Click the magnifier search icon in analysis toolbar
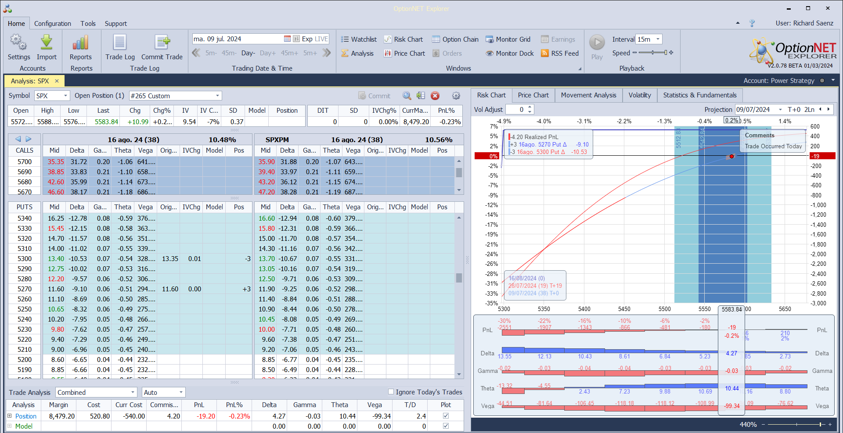 tap(407, 96)
